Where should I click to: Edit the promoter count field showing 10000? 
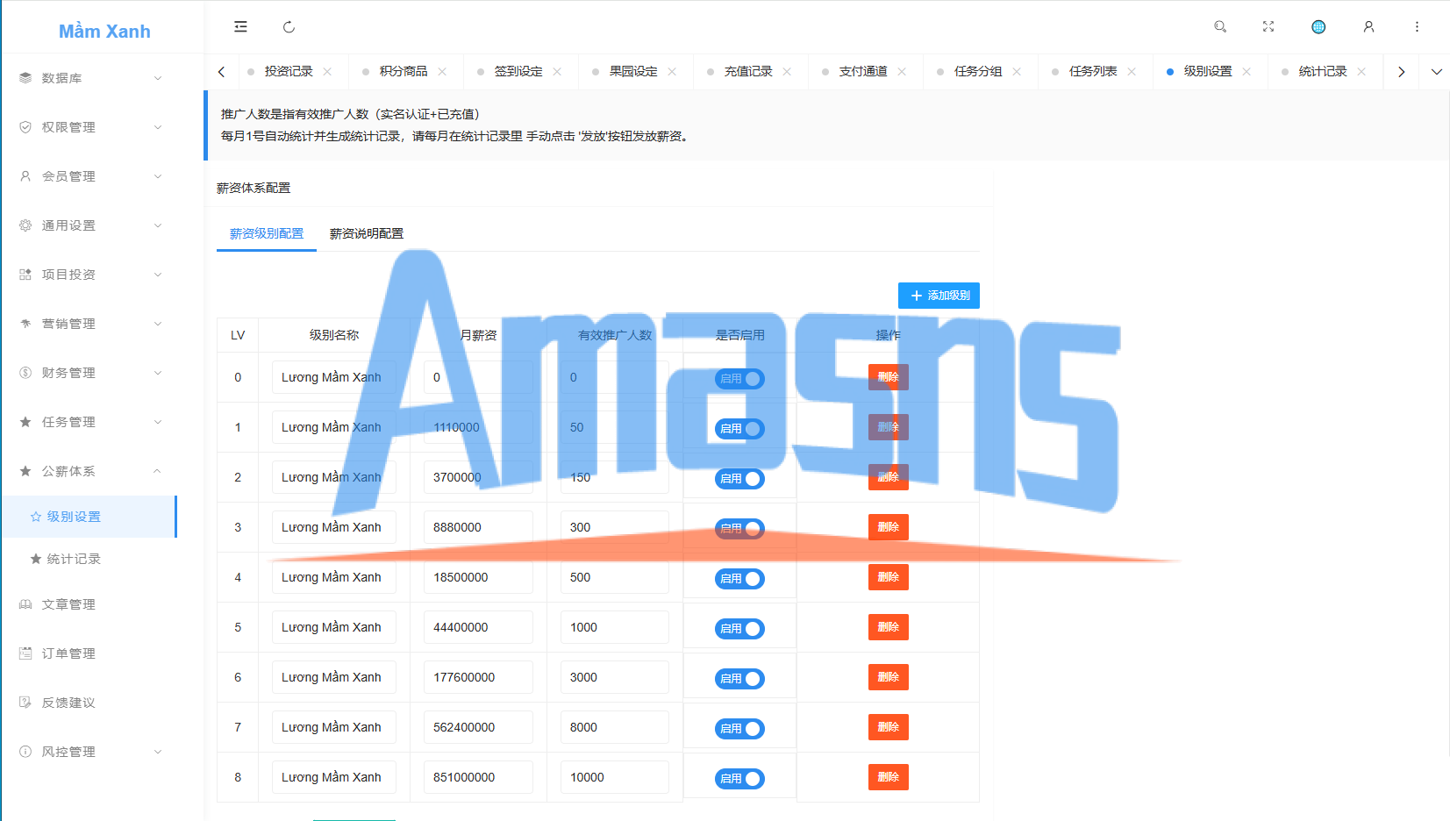(x=614, y=777)
